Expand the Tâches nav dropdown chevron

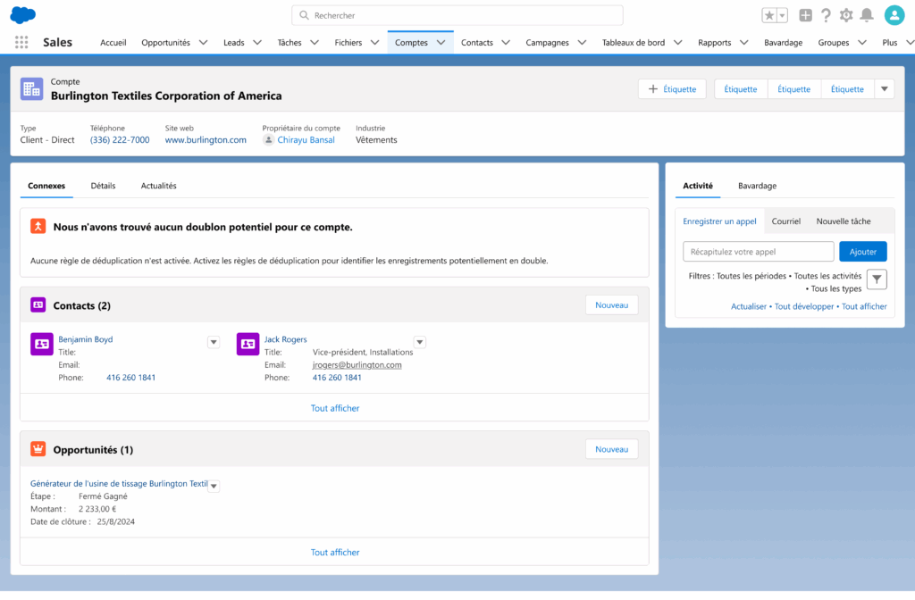(x=315, y=43)
